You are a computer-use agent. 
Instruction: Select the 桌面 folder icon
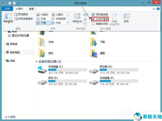[93, 53]
